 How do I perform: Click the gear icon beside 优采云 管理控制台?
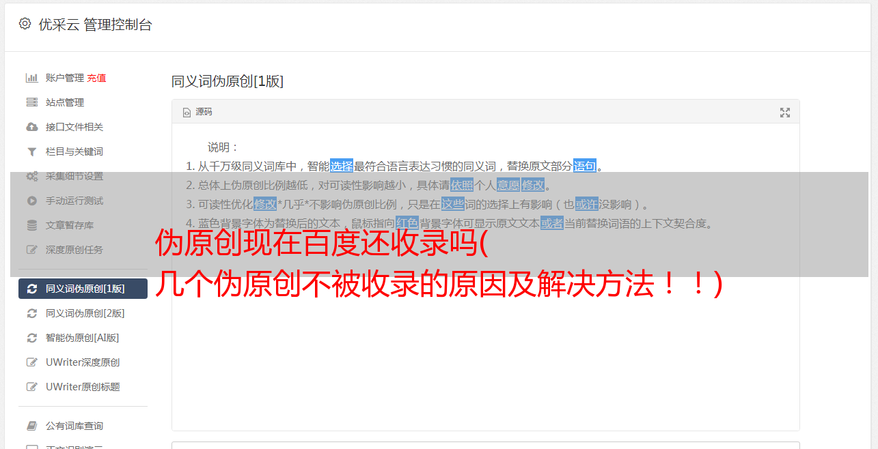click(25, 24)
